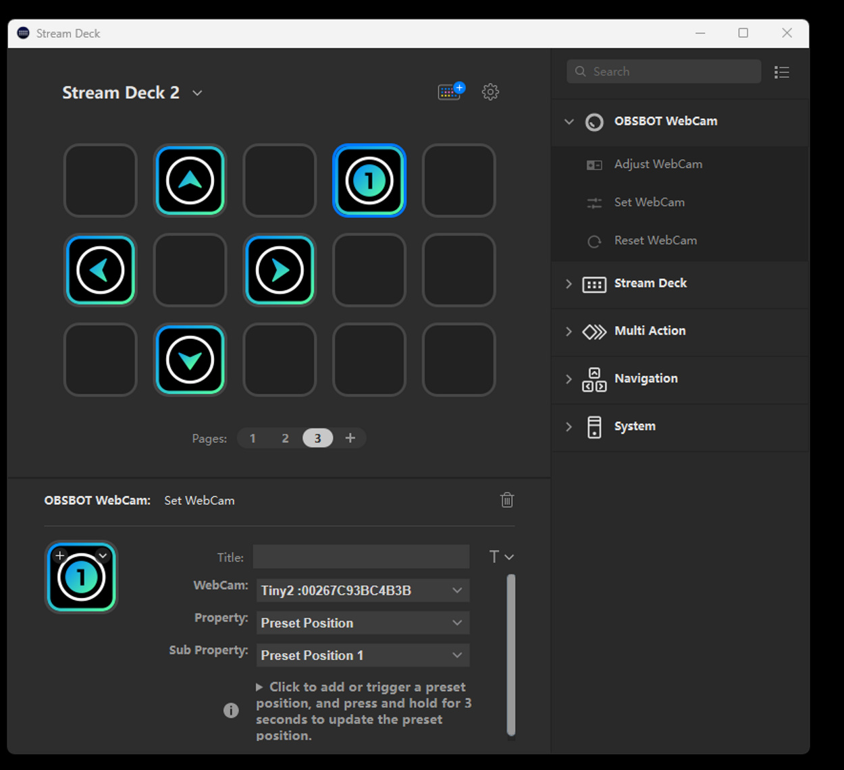The height and width of the screenshot is (770, 844).
Task: Add a new page with the plus button
Action: (350, 437)
